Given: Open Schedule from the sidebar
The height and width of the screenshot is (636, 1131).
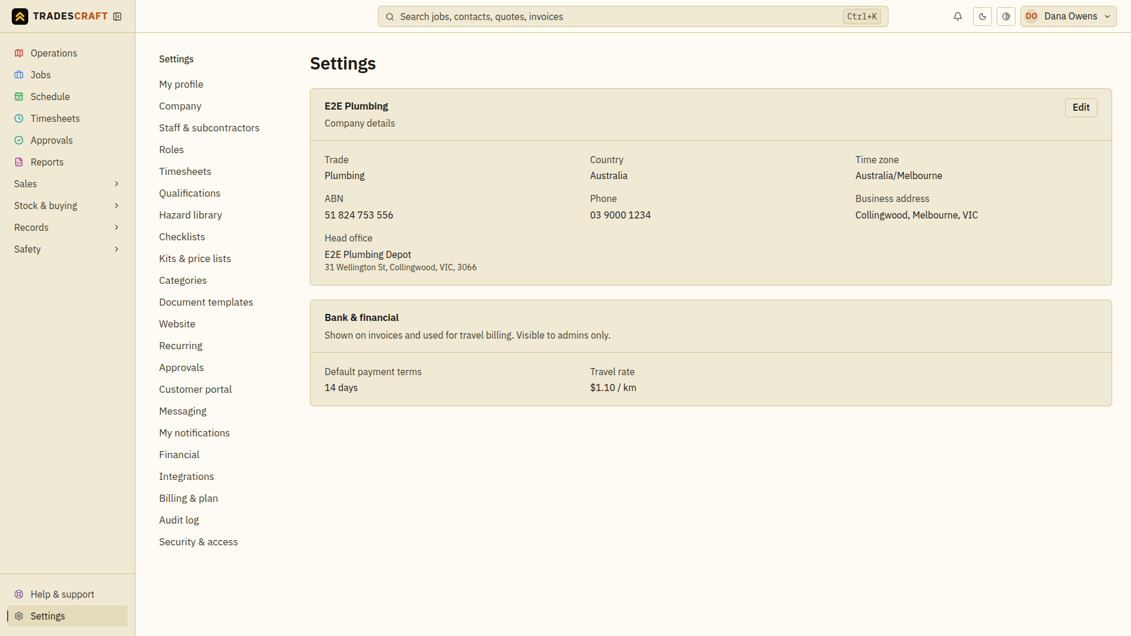Looking at the screenshot, I should tap(67, 97).
